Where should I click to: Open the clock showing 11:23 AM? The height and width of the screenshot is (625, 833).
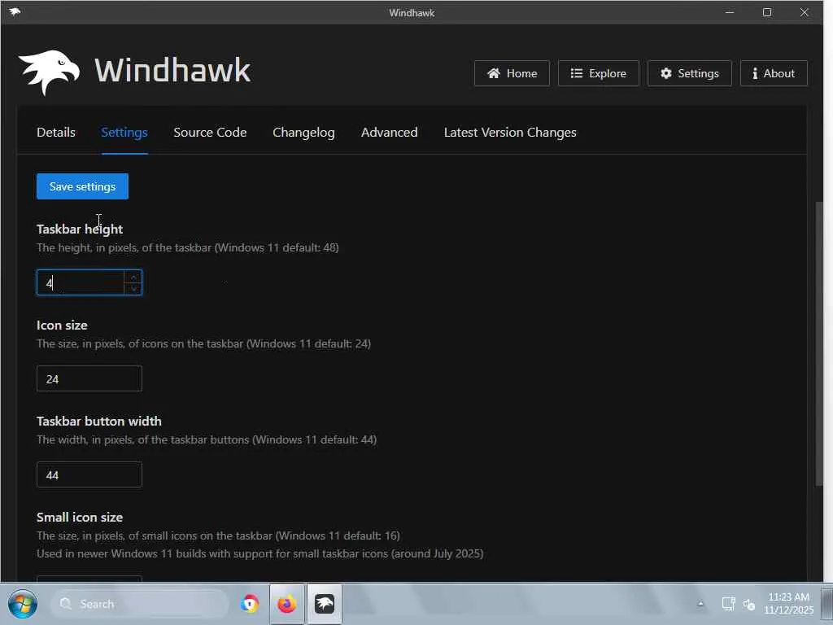tap(789, 604)
